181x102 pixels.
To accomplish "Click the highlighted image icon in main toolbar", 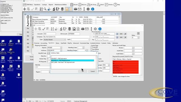I will click(x=67, y=9).
